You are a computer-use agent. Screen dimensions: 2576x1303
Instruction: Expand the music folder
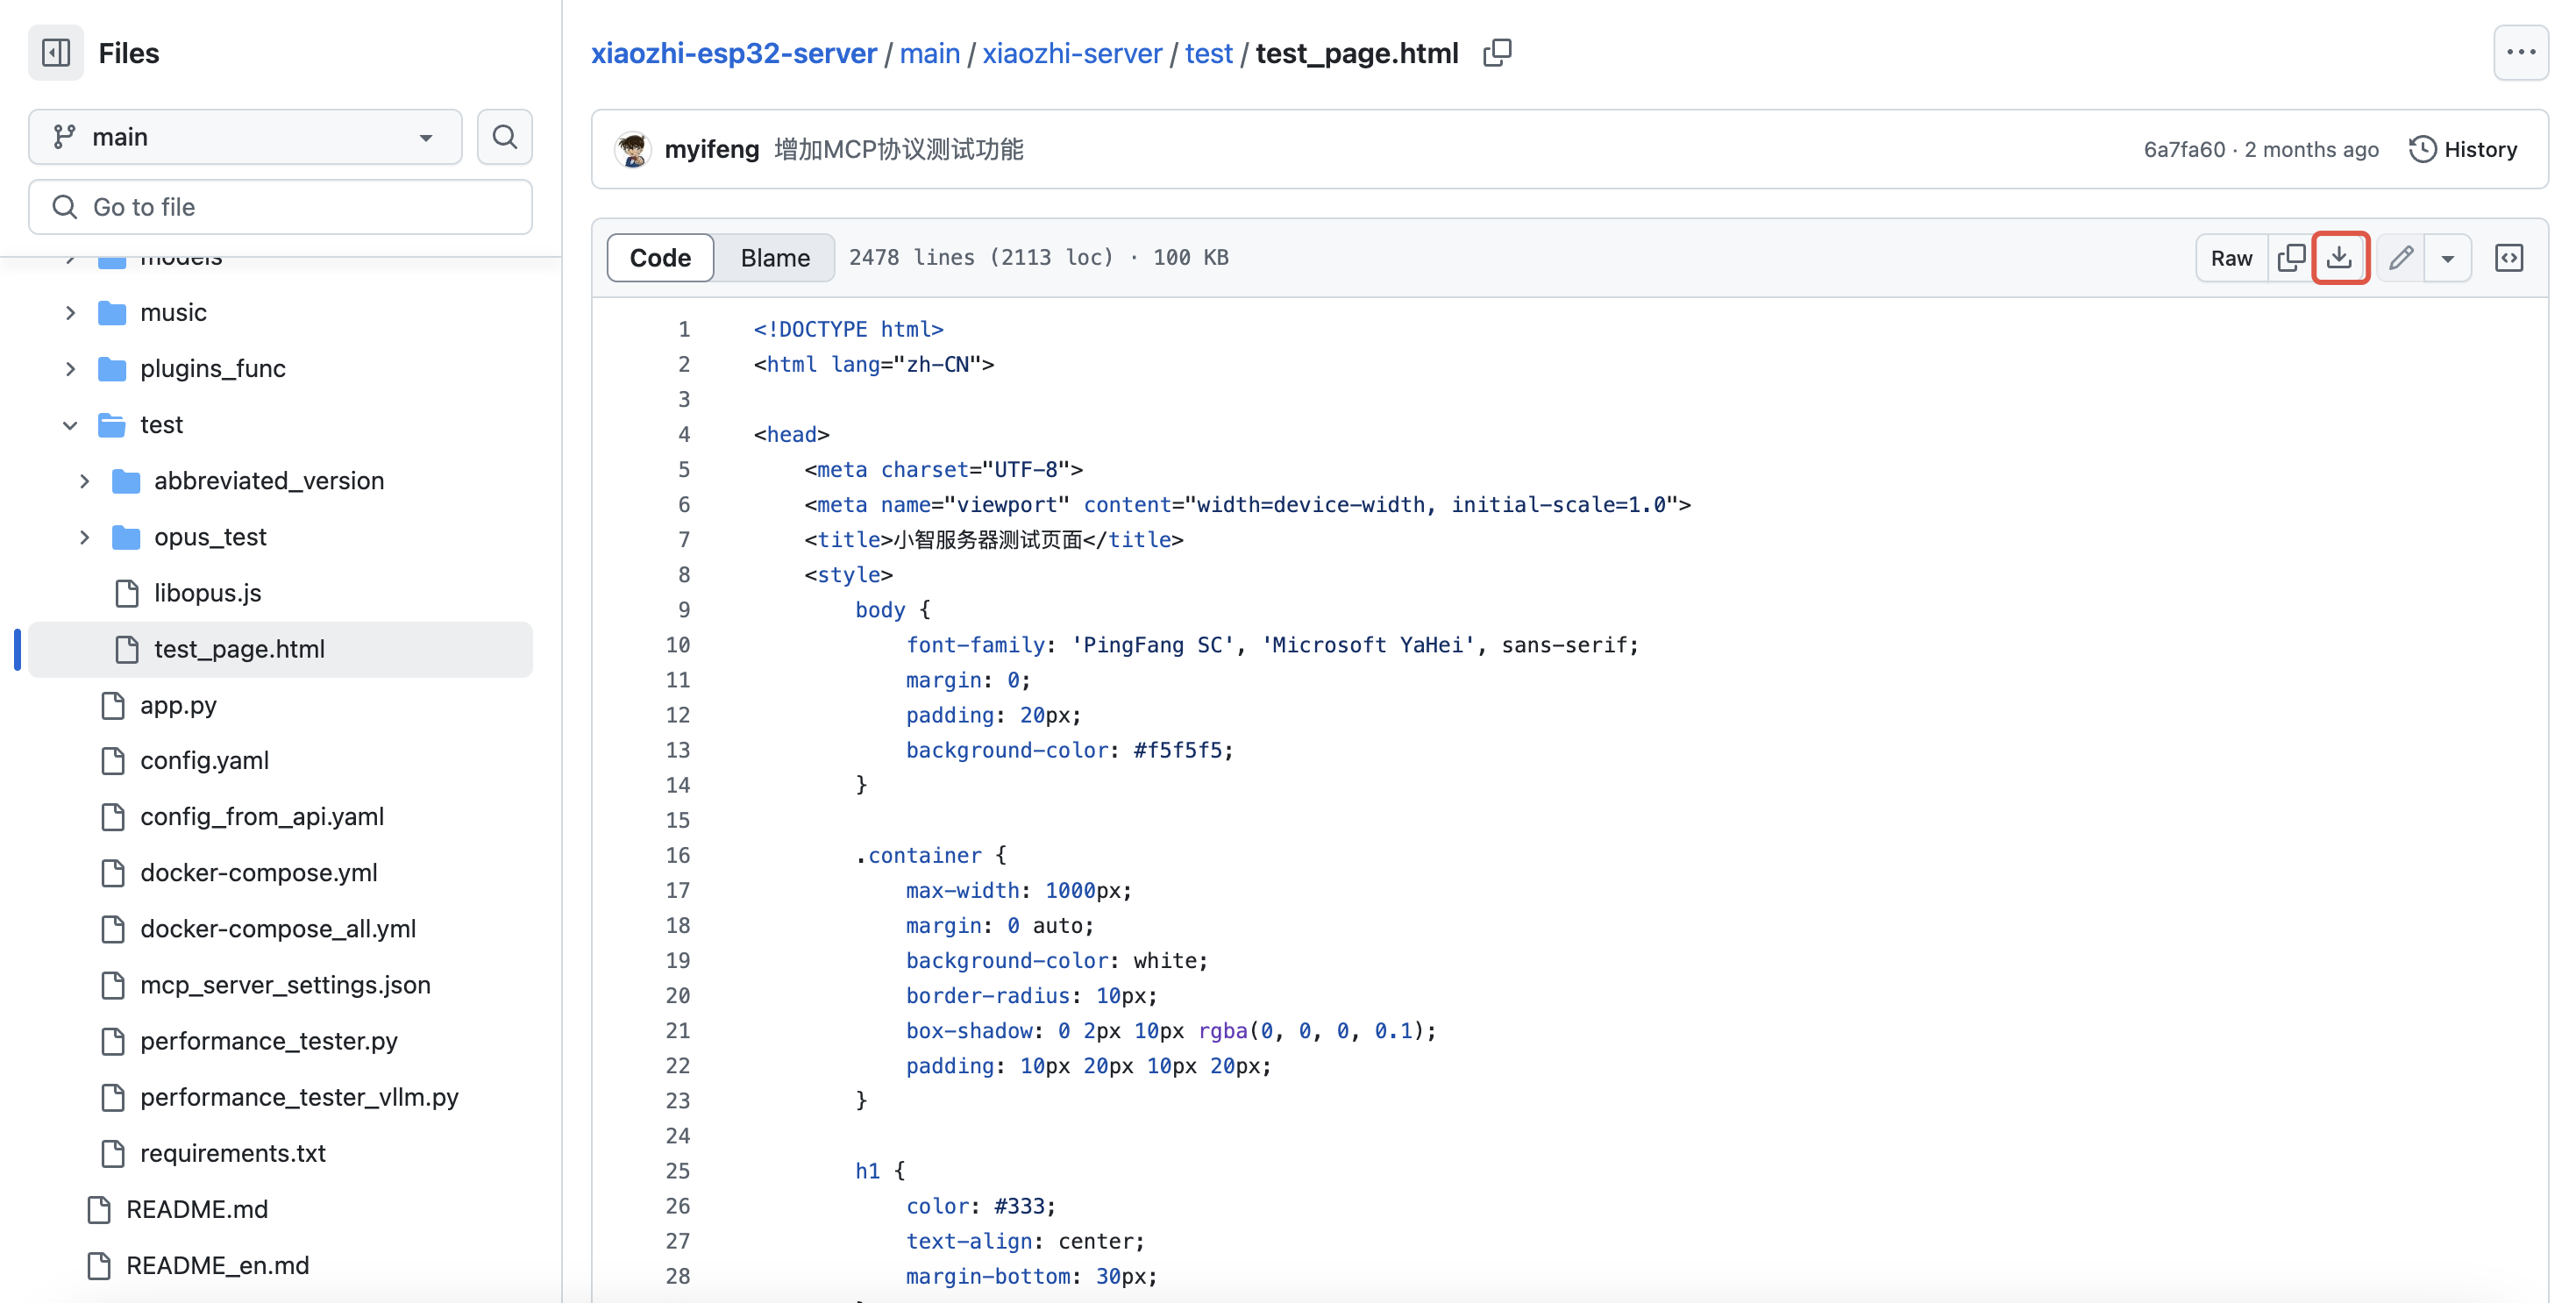pyautogui.click(x=70, y=313)
